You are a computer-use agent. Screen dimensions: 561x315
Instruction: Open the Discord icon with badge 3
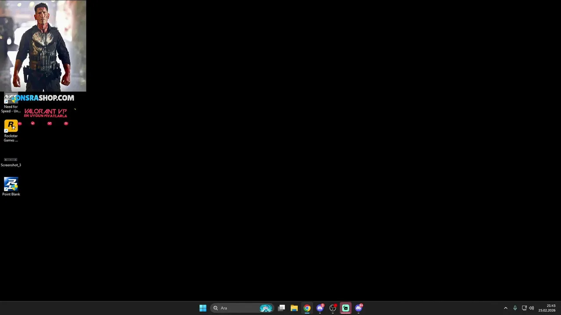click(320, 308)
